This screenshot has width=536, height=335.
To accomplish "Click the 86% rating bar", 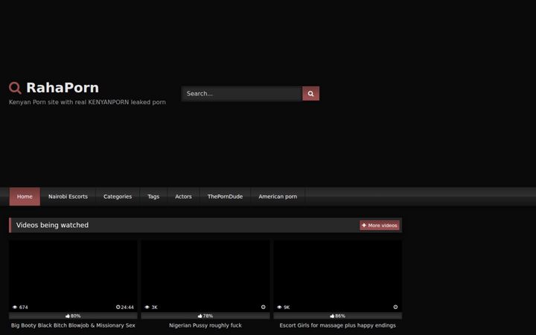I will pos(337,316).
